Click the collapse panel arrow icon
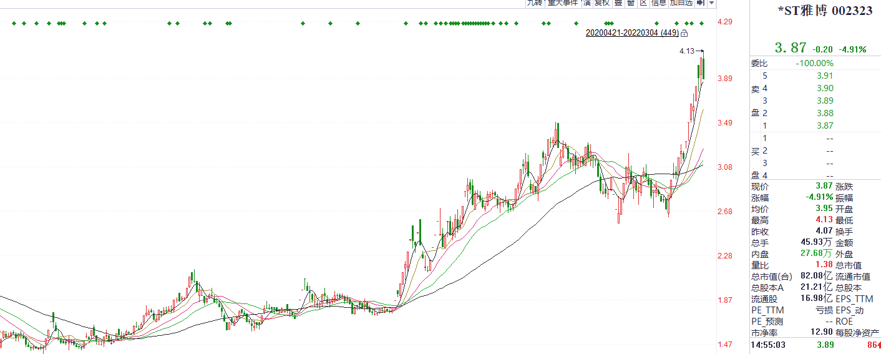 pyautogui.click(x=701, y=3)
